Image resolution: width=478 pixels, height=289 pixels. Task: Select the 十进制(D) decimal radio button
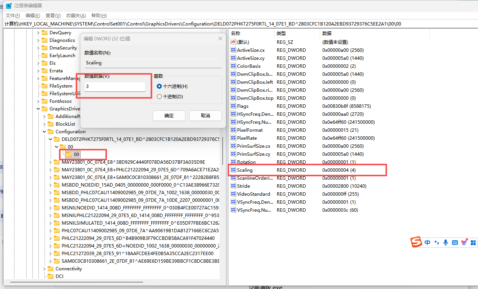[x=159, y=97]
